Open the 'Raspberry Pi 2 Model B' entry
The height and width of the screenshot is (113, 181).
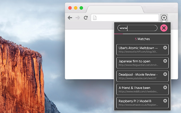coord(143,103)
